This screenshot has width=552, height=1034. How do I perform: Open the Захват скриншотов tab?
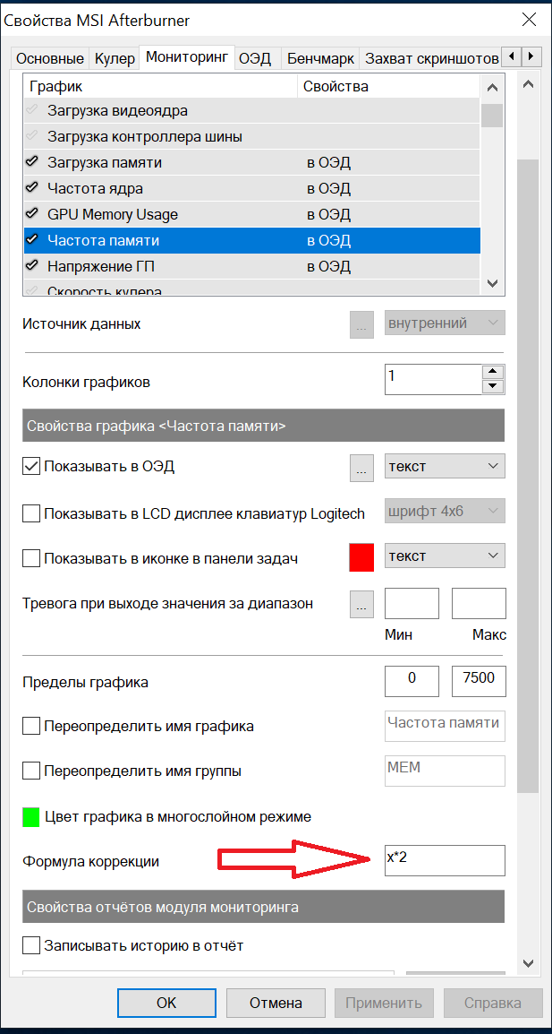pos(431,58)
